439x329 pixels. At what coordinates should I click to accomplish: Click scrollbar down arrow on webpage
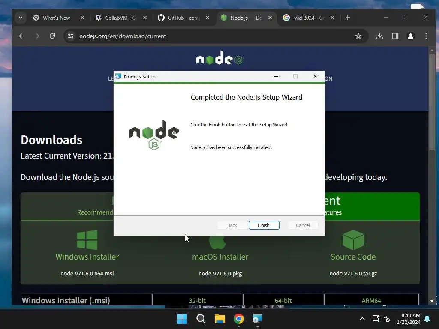(x=432, y=301)
